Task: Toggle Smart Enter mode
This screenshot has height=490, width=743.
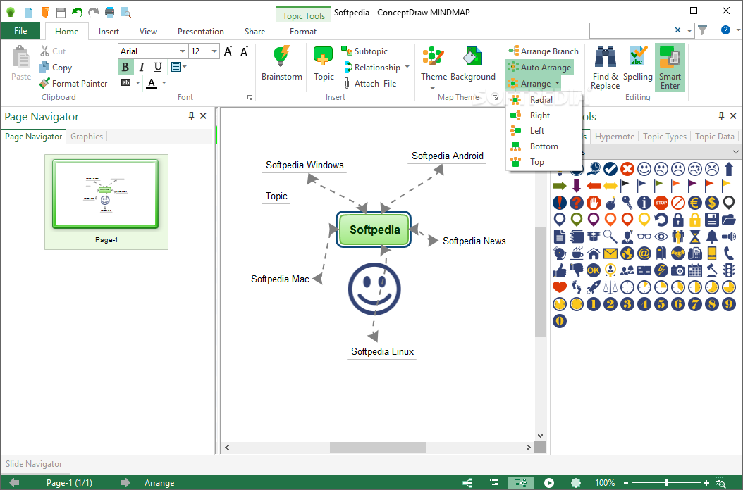Action: 670,67
